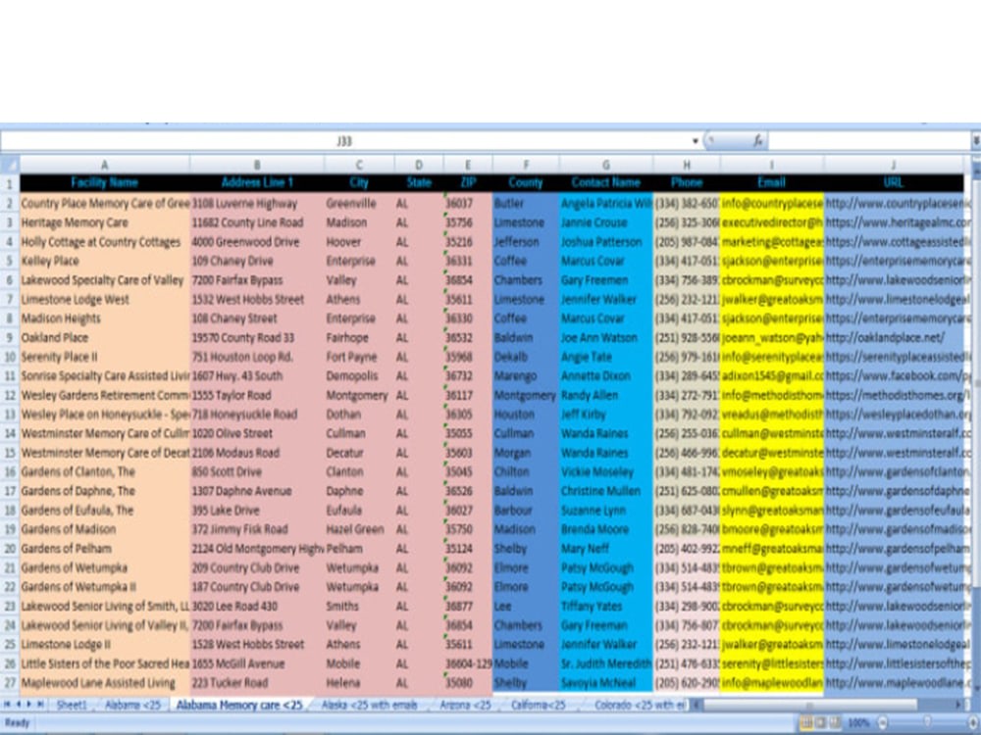Select cell Oakland Place

click(x=105, y=338)
